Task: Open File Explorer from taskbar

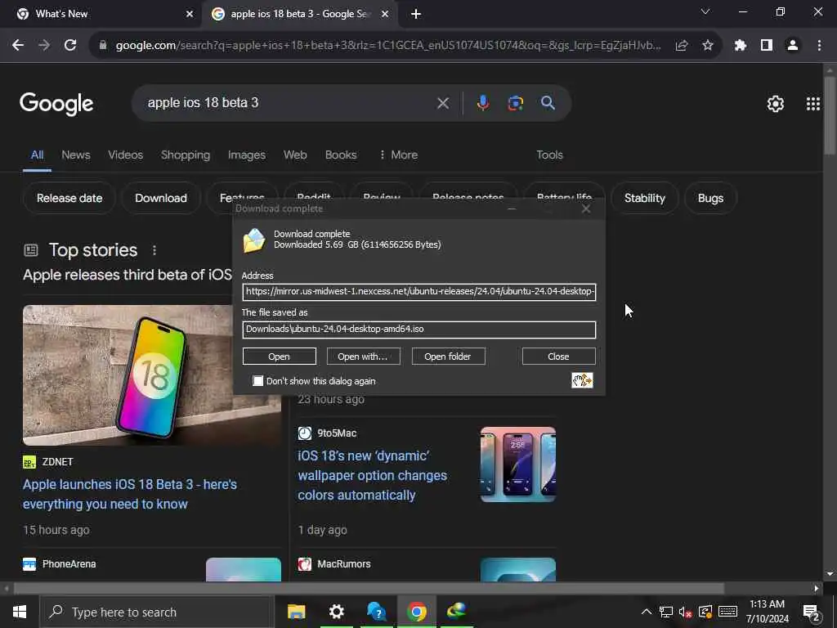Action: [x=296, y=612]
